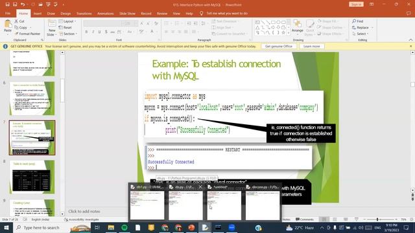The width and height of the screenshot is (415, 233).
Task: Click Get genuine Office button
Action: [279, 46]
